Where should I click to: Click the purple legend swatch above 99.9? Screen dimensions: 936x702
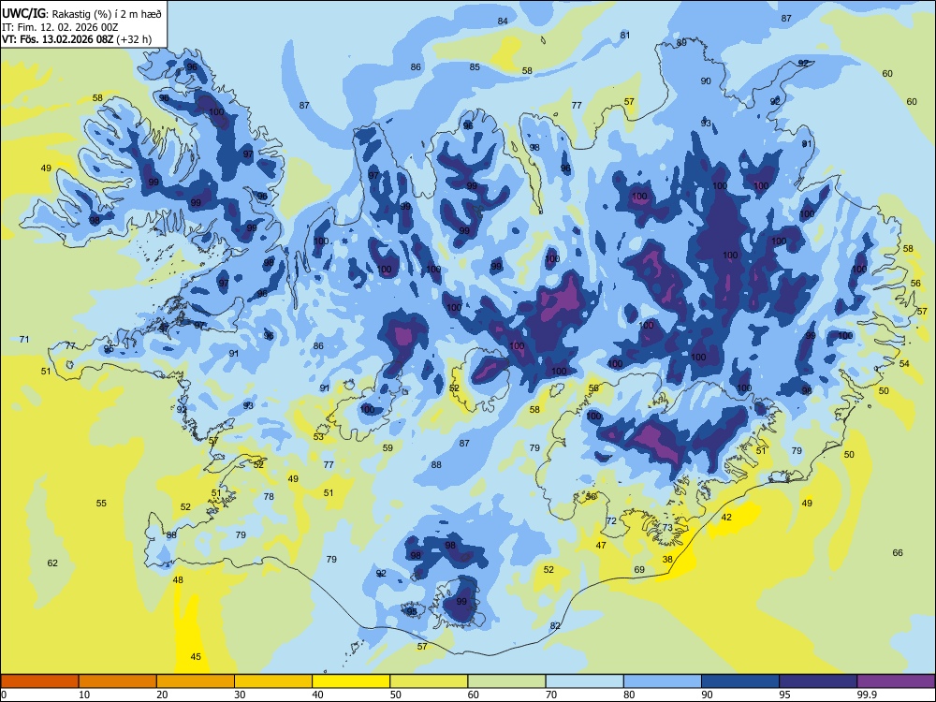pyautogui.click(x=896, y=681)
